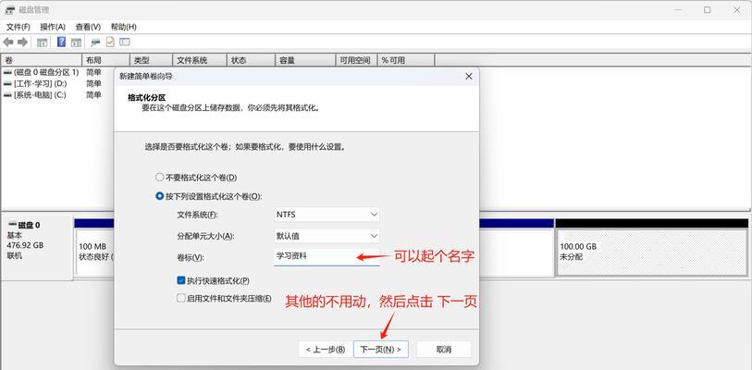Viewport: 752px width, 370px height.
Task: Minimize the Disk Management window
Action: click(677, 10)
